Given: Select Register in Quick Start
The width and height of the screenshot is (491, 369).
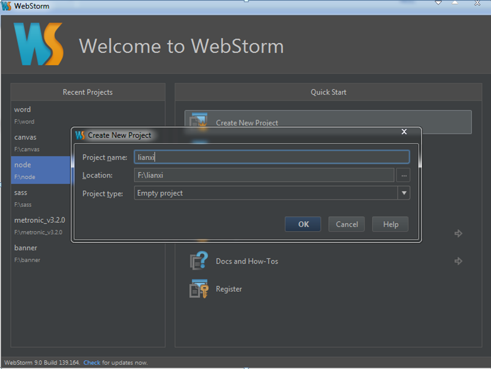Looking at the screenshot, I should (x=328, y=289).
